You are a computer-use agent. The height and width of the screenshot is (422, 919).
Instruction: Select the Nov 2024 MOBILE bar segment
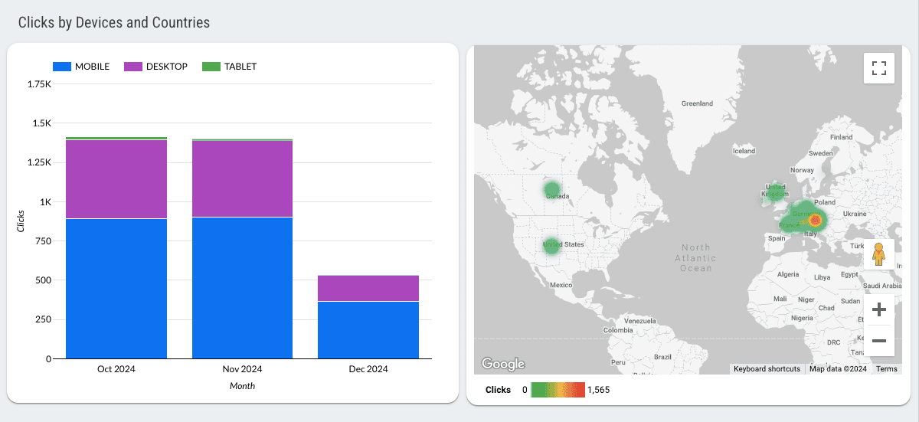point(242,288)
